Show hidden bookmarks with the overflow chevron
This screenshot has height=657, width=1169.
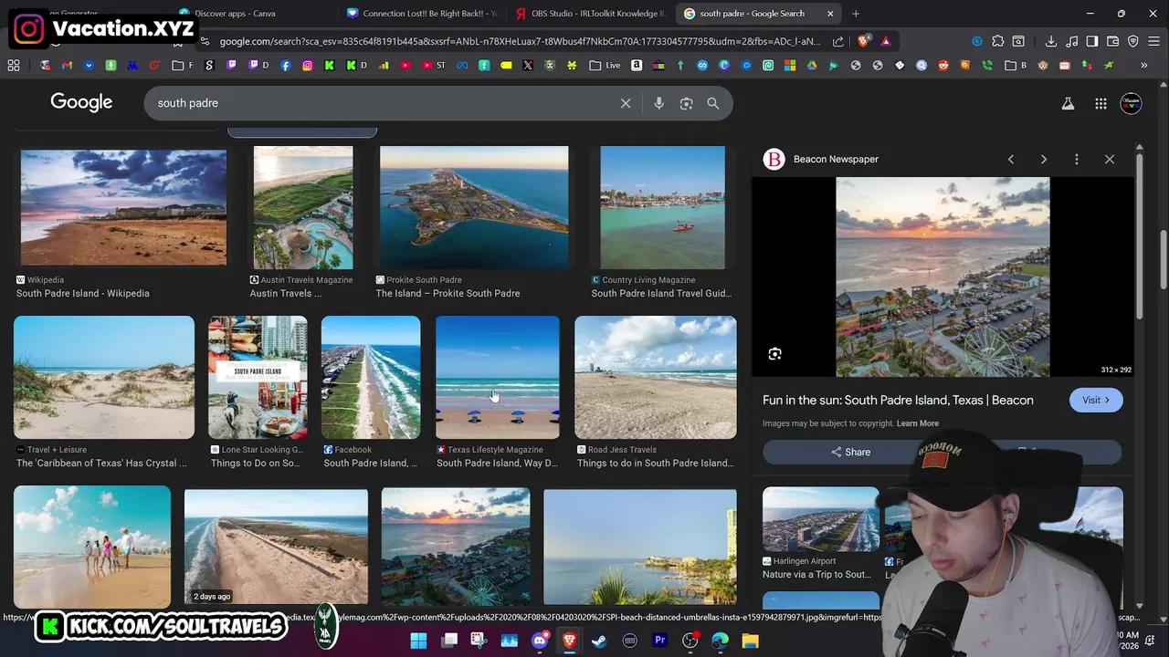pyautogui.click(x=1143, y=66)
